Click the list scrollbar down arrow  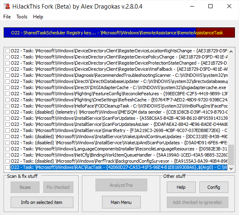(231, 169)
